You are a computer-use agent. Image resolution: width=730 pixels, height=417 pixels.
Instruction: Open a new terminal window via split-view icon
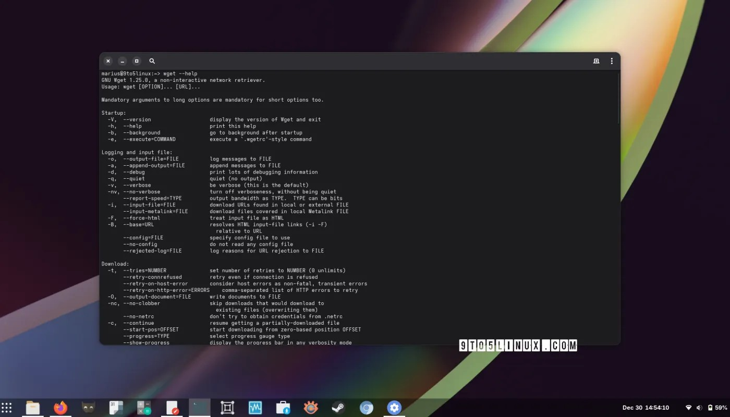point(596,61)
